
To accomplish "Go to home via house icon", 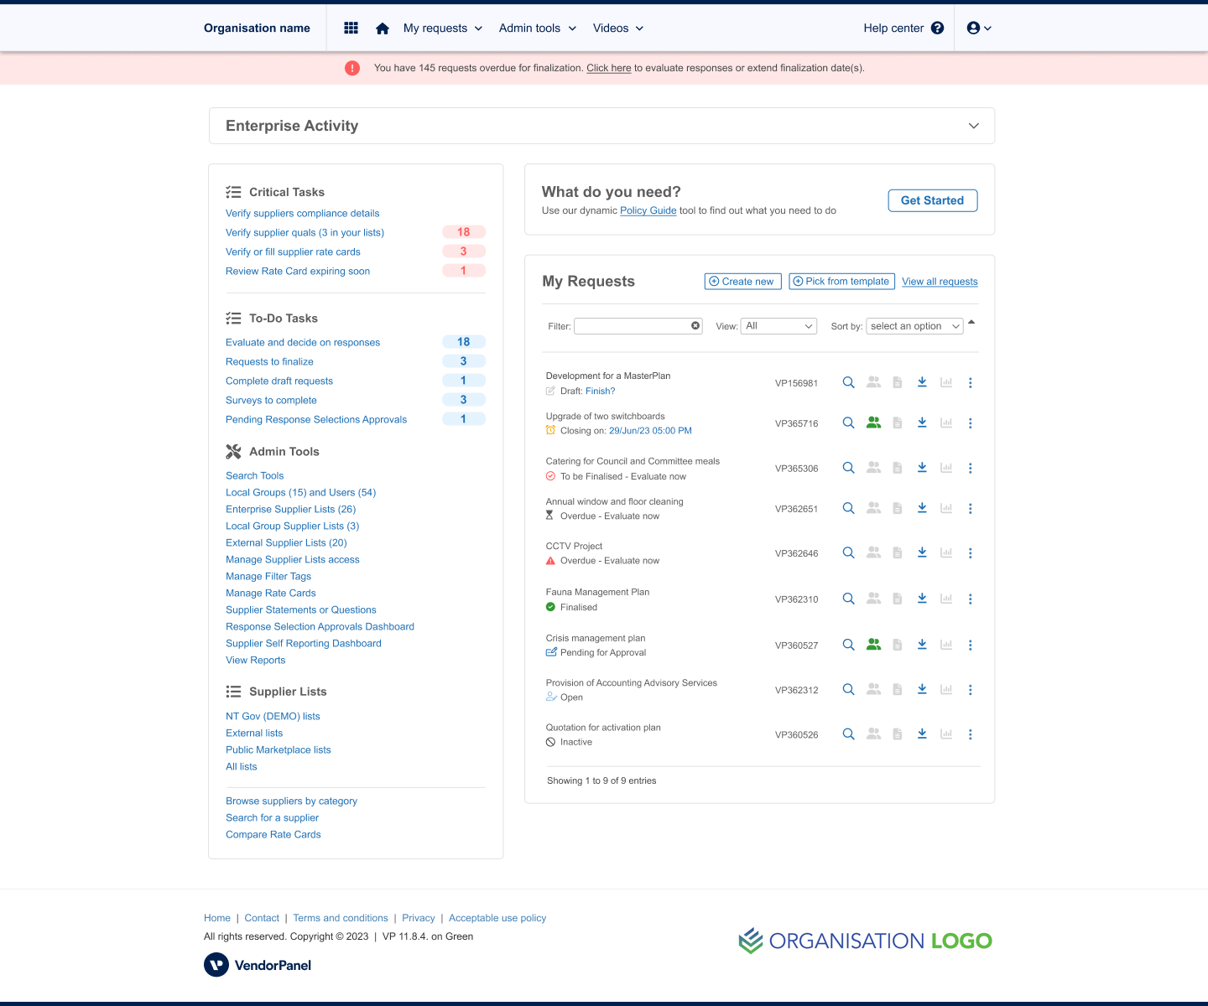I will (383, 29).
